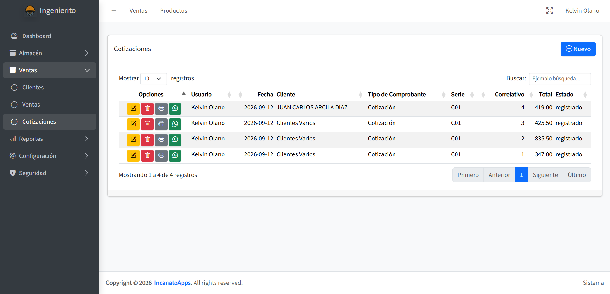The width and height of the screenshot is (610, 294).
Task: Sort the table by Total column
Action: click(x=545, y=94)
